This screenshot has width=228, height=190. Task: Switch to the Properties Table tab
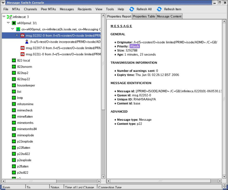pos(143,17)
